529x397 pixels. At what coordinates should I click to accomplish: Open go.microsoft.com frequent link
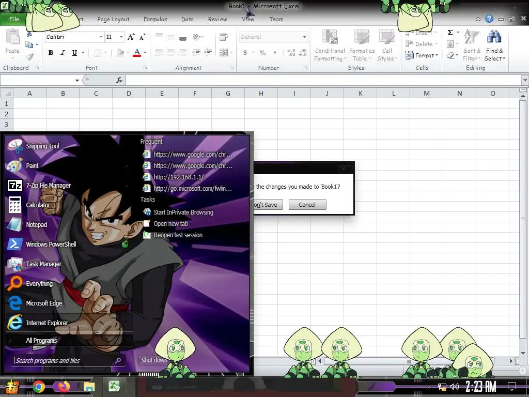click(193, 188)
